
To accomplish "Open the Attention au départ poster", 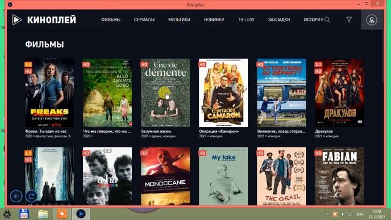I will point(282,93).
